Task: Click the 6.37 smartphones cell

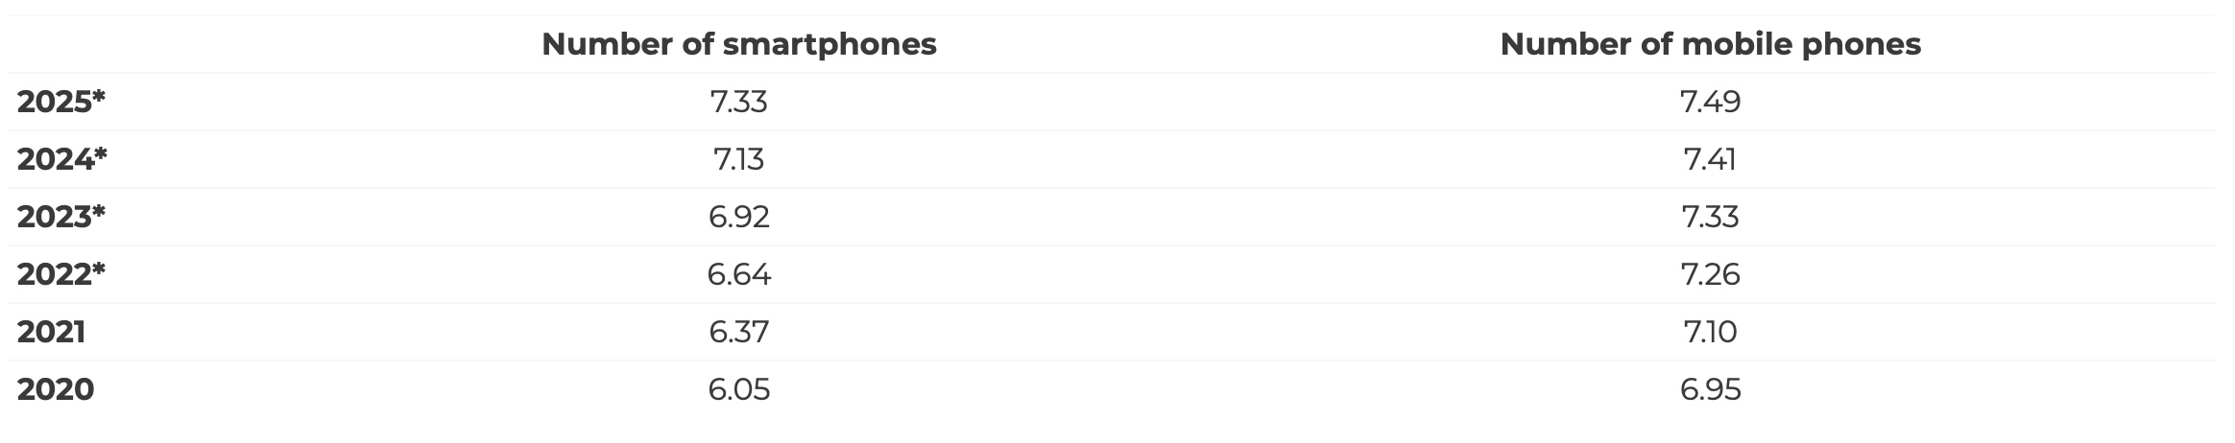Action: coord(738,332)
